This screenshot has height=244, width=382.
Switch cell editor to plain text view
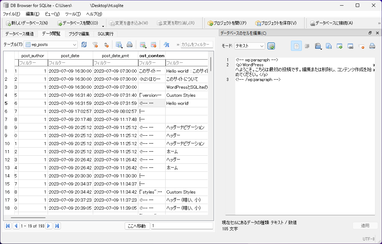pos(296,46)
